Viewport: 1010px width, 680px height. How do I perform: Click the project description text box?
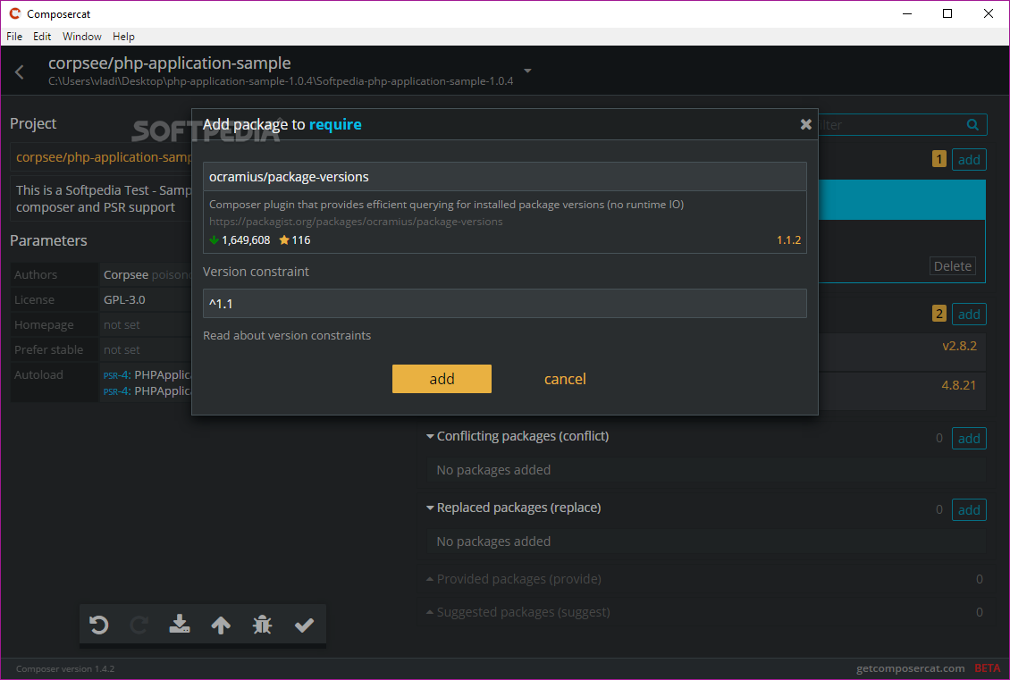click(103, 198)
